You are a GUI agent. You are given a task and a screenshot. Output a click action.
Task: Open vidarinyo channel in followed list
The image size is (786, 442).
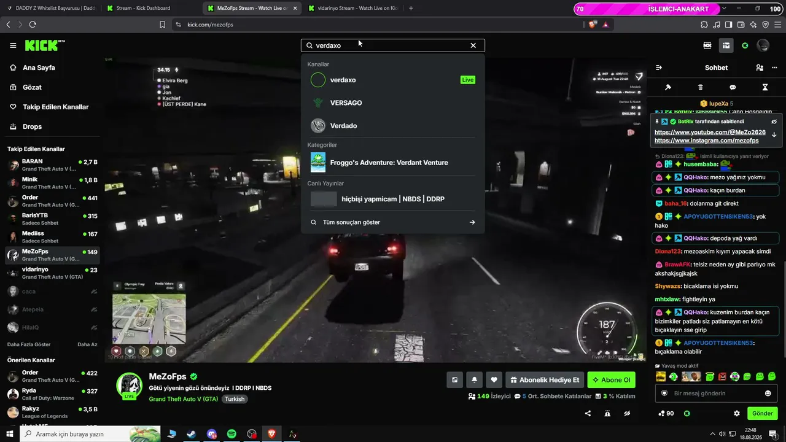click(x=52, y=273)
